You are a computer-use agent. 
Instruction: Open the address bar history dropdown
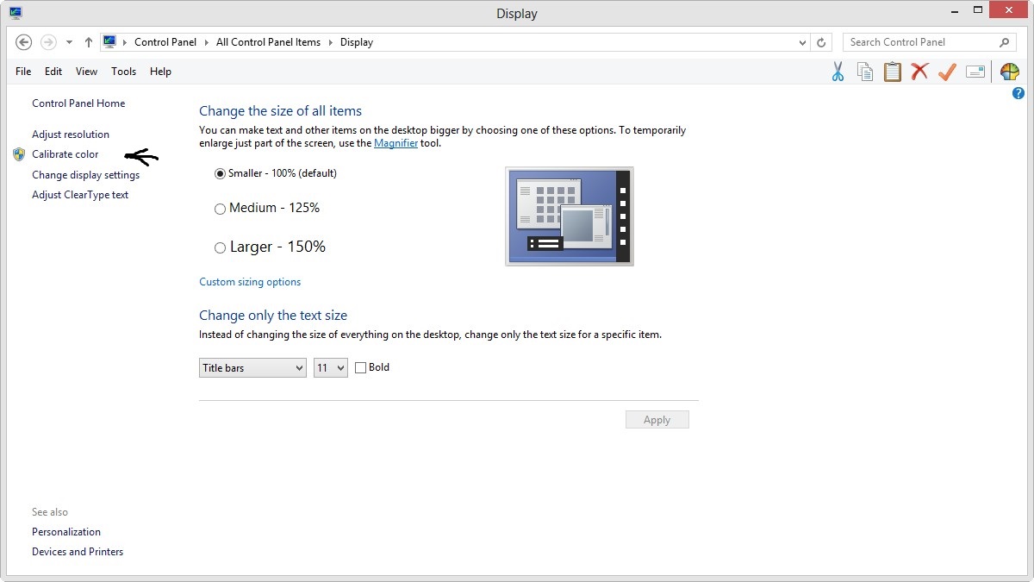(x=803, y=42)
